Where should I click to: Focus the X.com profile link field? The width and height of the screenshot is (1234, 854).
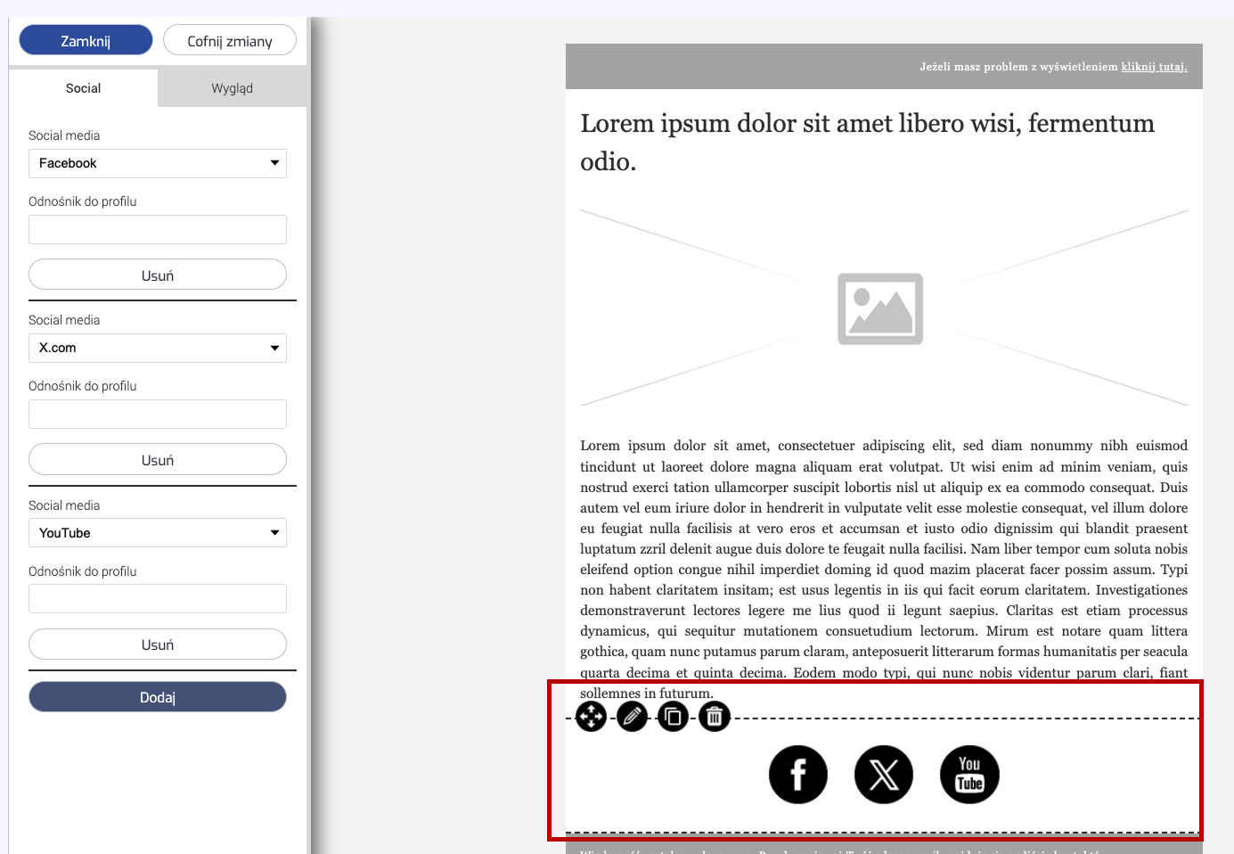(158, 414)
